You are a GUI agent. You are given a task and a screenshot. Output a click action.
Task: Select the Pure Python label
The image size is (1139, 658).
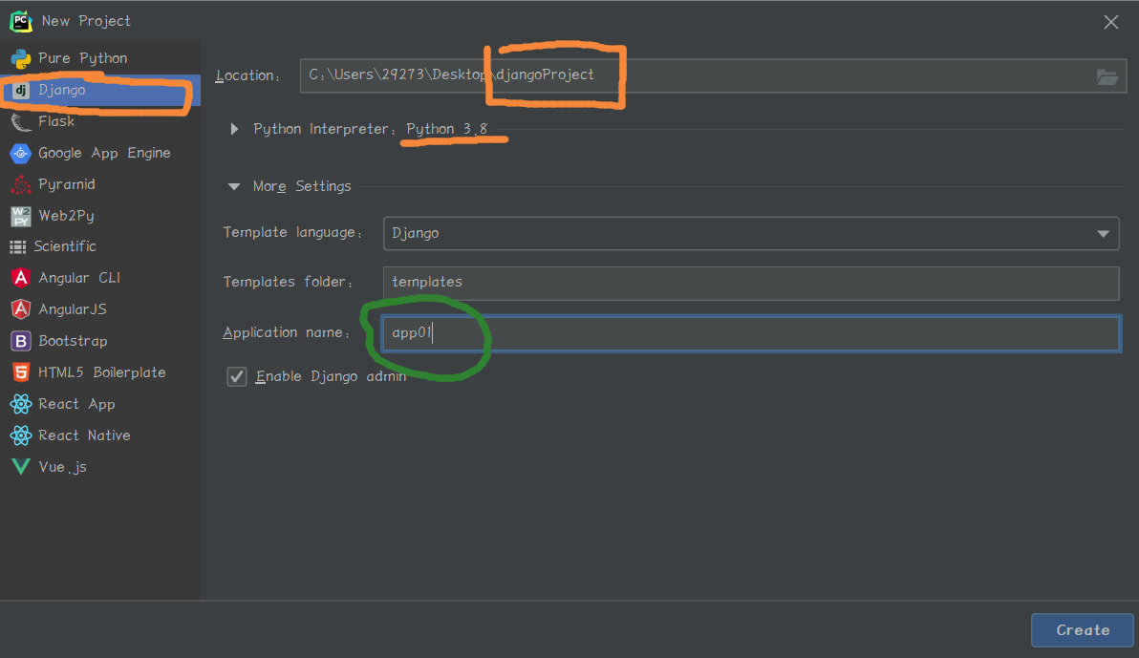pos(83,58)
